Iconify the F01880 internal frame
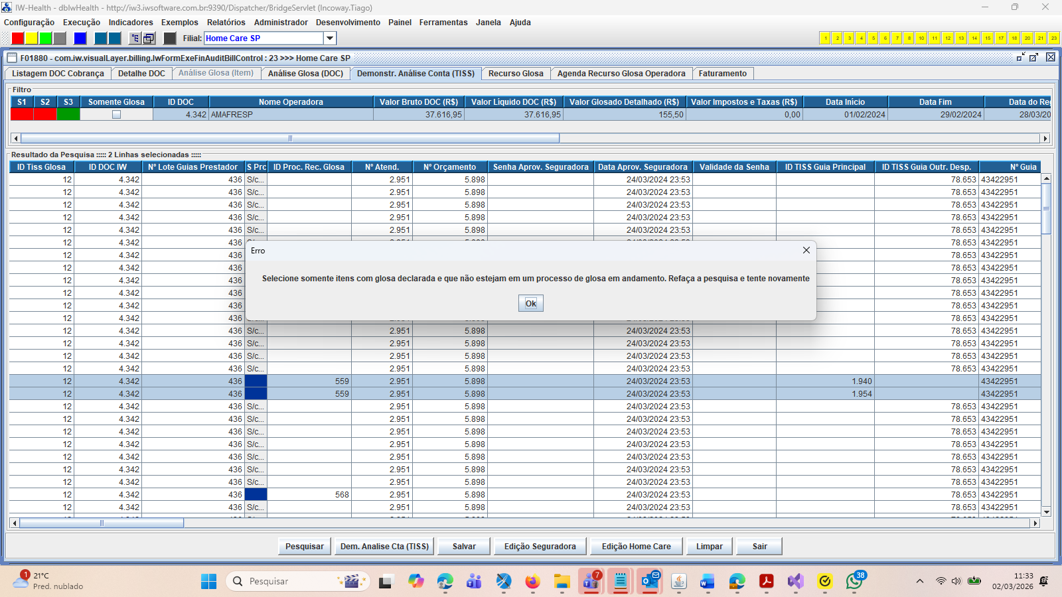This screenshot has height=597, width=1062. 1021,58
